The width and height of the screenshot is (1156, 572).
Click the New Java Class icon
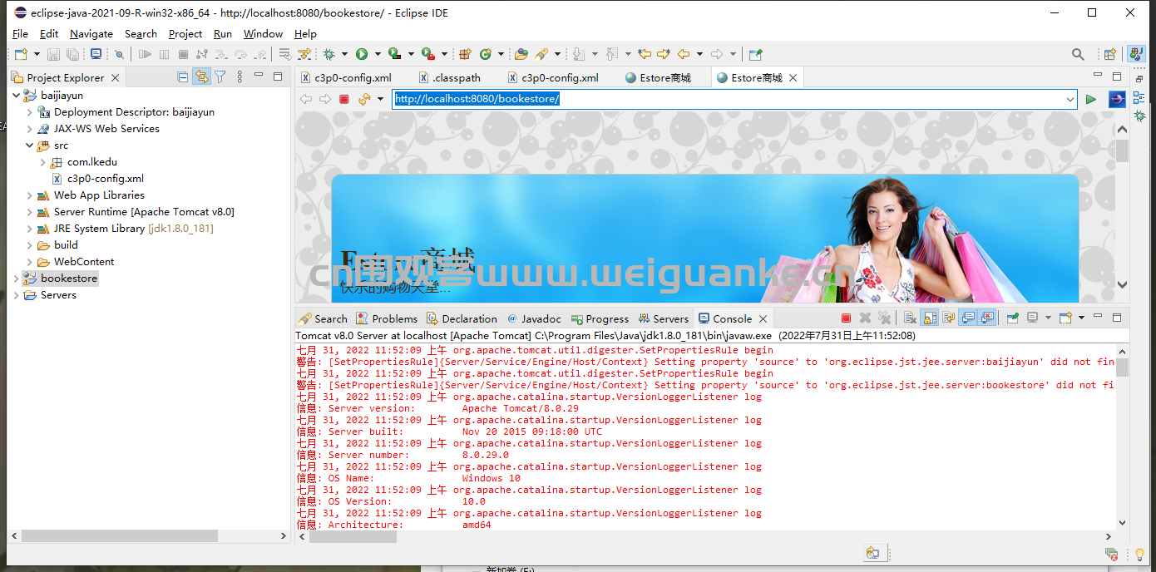pos(485,54)
